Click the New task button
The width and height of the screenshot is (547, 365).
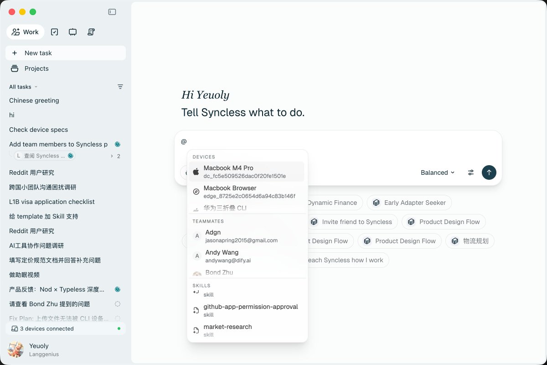(66, 53)
